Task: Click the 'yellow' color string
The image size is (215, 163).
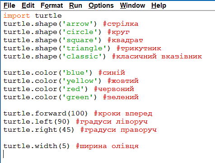Action: (x=80, y=81)
